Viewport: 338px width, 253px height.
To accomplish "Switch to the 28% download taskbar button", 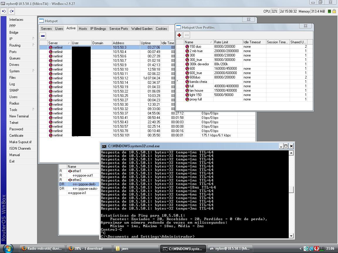I will pos(89,249).
